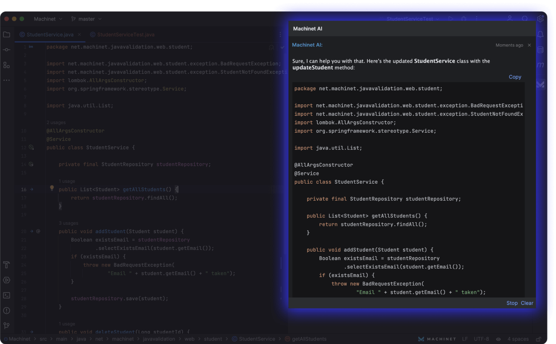Open the Structure tool window

tap(7, 65)
